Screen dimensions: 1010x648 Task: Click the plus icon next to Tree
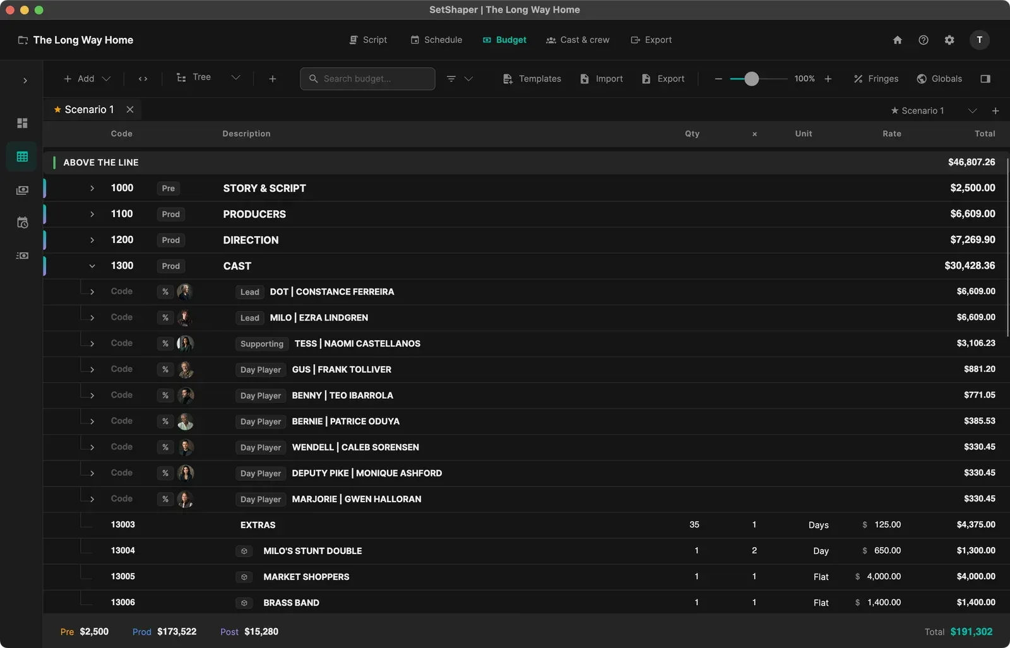click(x=272, y=79)
